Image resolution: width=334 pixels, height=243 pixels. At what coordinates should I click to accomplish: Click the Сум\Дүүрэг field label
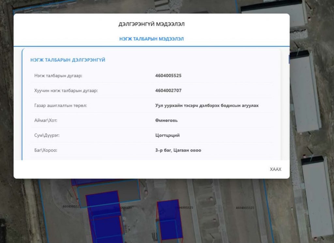coord(47,136)
